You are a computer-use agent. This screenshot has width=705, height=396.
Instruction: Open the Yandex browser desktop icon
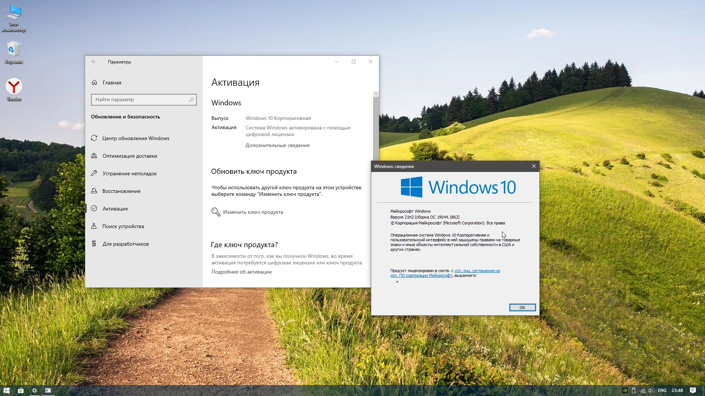point(14,87)
